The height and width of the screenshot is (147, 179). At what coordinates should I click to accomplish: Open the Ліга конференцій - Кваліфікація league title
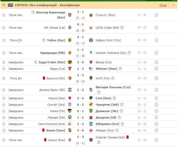(47, 5)
